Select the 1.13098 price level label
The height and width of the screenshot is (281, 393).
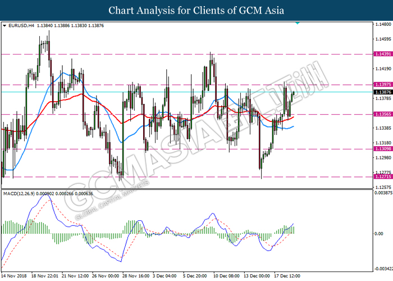click(x=383, y=149)
